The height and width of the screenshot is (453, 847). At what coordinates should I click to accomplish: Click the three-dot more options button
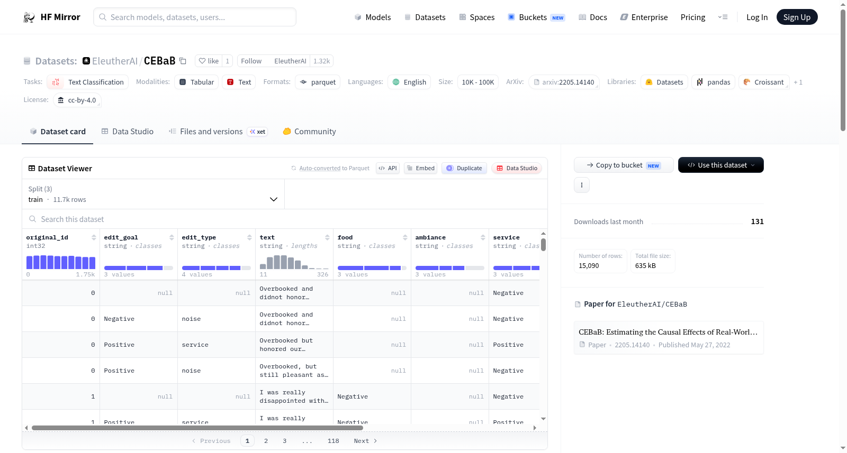[x=582, y=185]
